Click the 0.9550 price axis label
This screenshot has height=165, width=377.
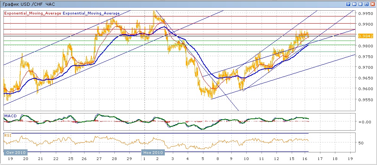coord(365,99)
